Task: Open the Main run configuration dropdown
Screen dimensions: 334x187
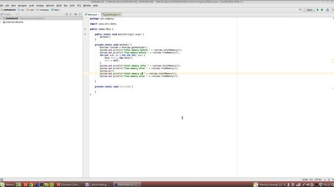Action: [x=309, y=10]
